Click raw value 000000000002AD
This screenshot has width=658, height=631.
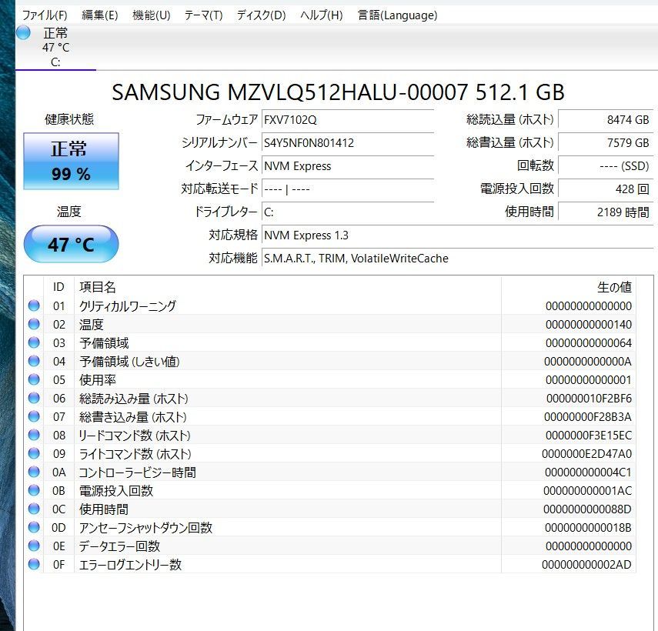tap(586, 564)
